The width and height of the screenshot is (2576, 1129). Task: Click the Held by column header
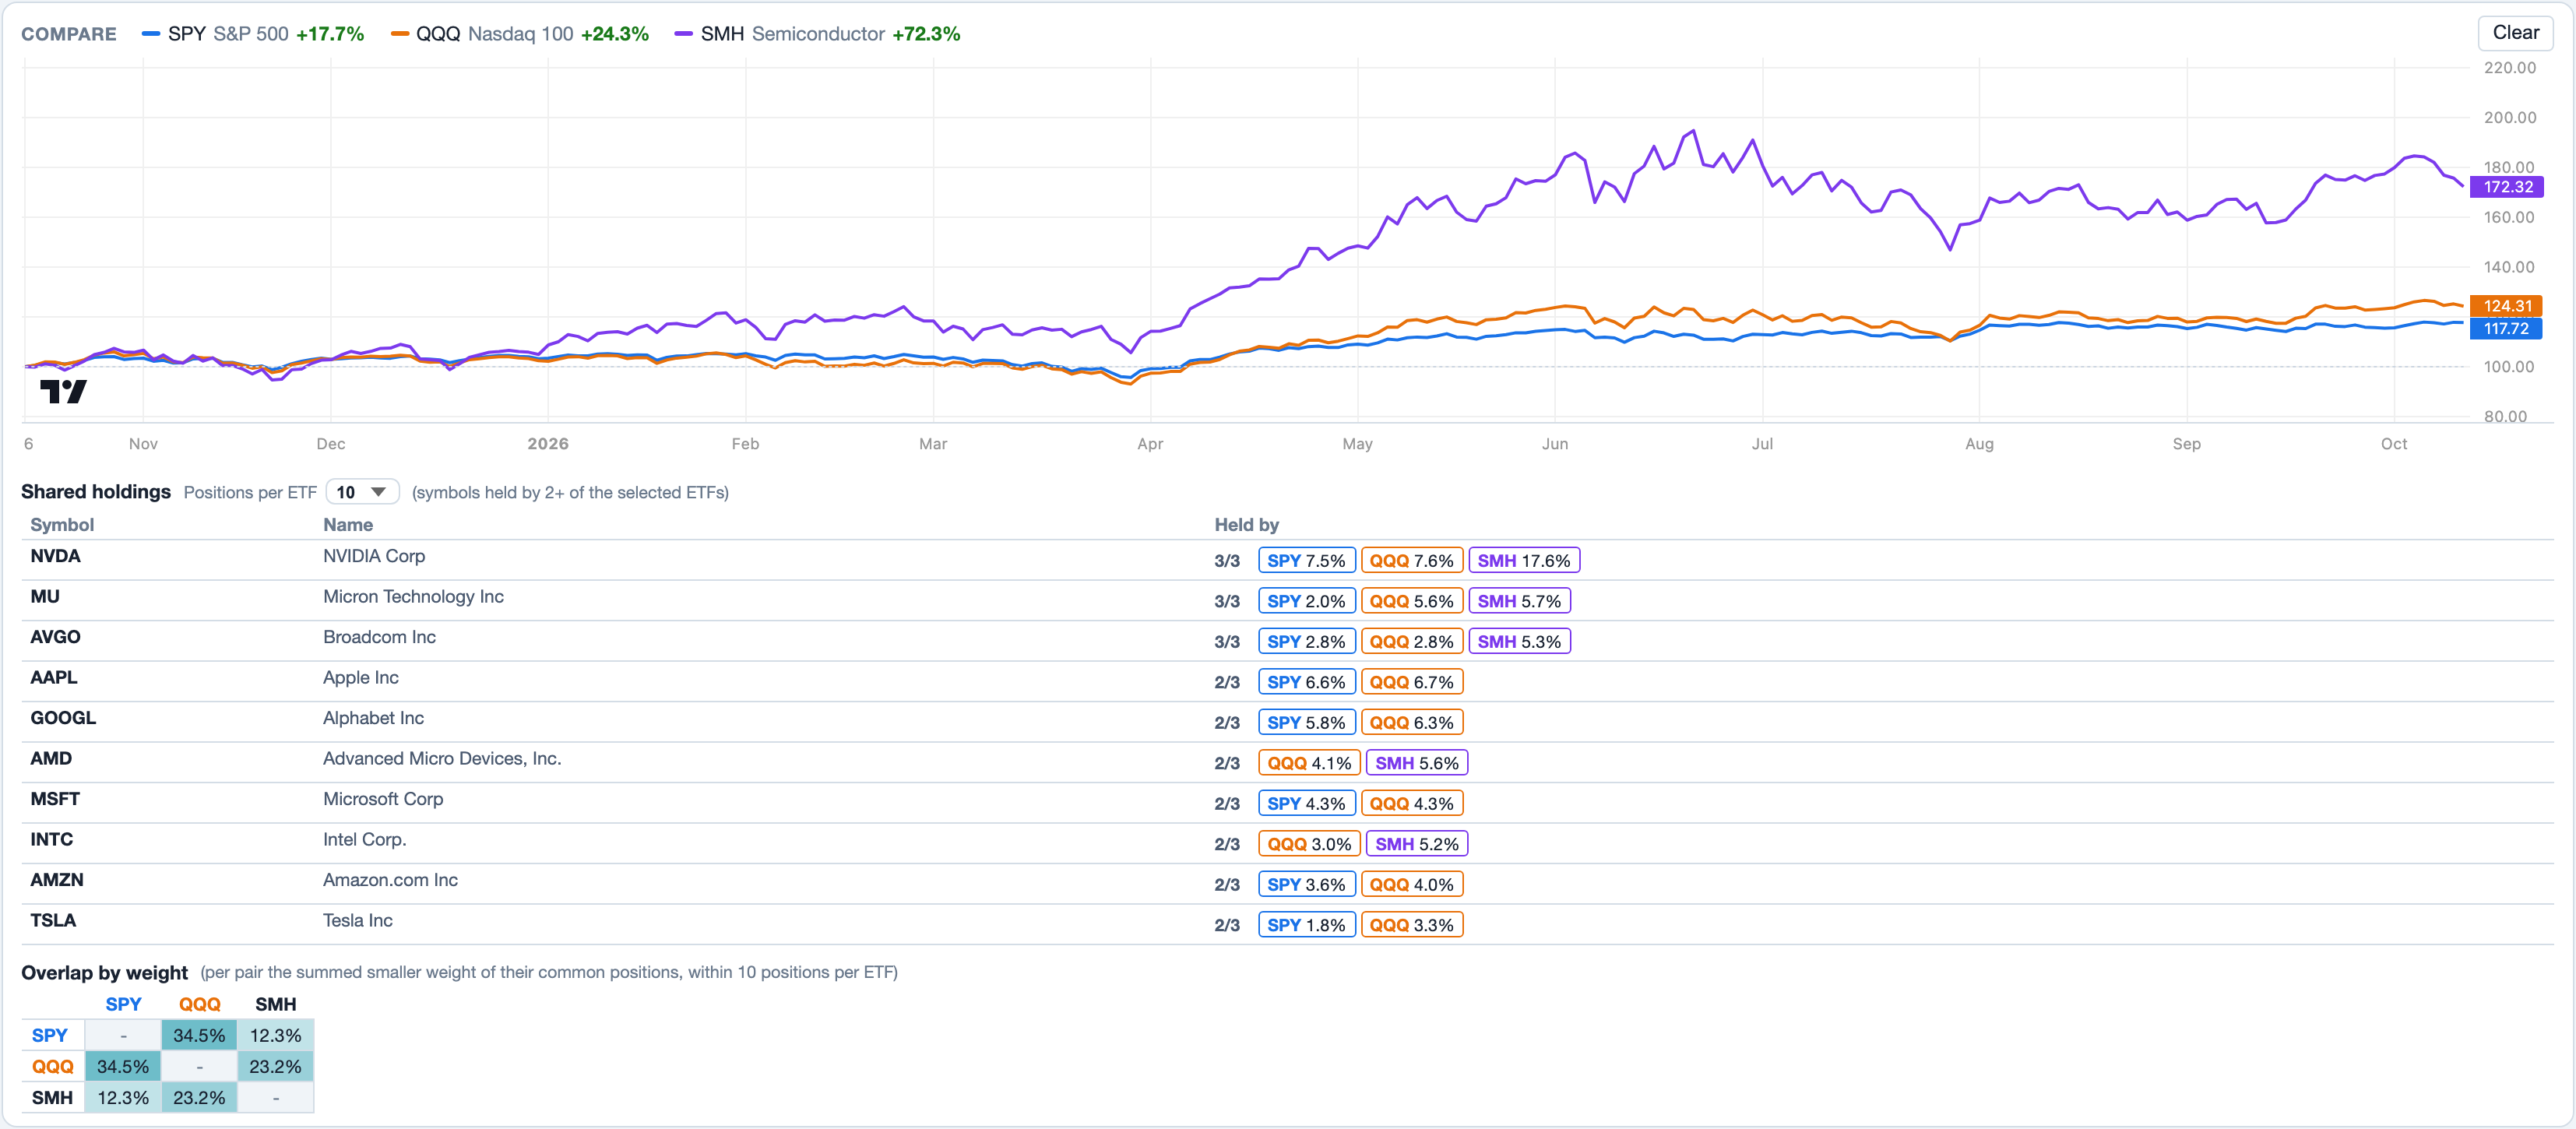(1246, 525)
